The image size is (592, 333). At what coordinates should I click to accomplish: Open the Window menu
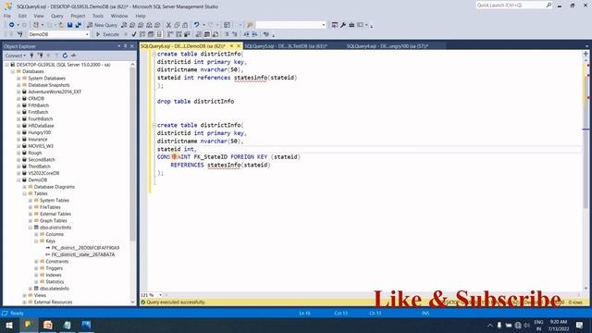tap(119, 16)
